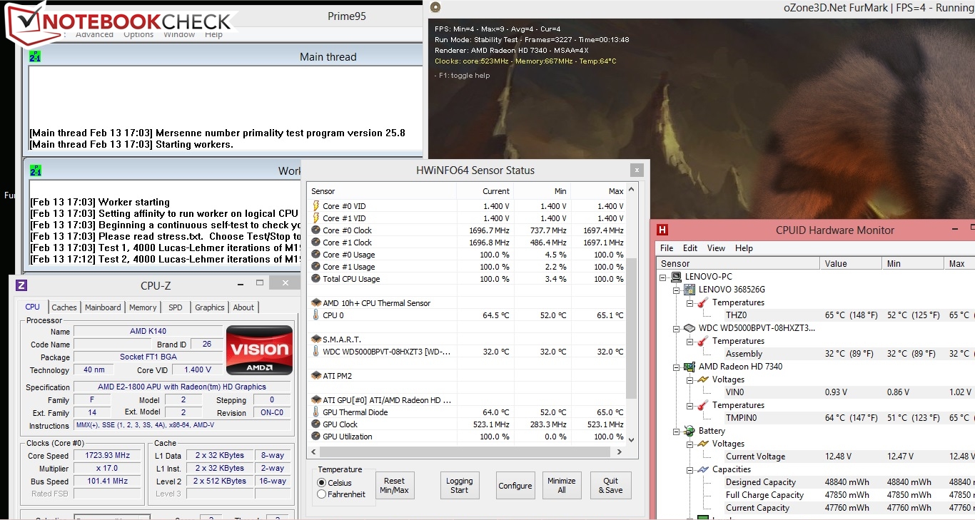Collapse Temperatures under LENOVO 368526G
Image resolution: width=975 pixels, height=520 pixels.
(690, 302)
